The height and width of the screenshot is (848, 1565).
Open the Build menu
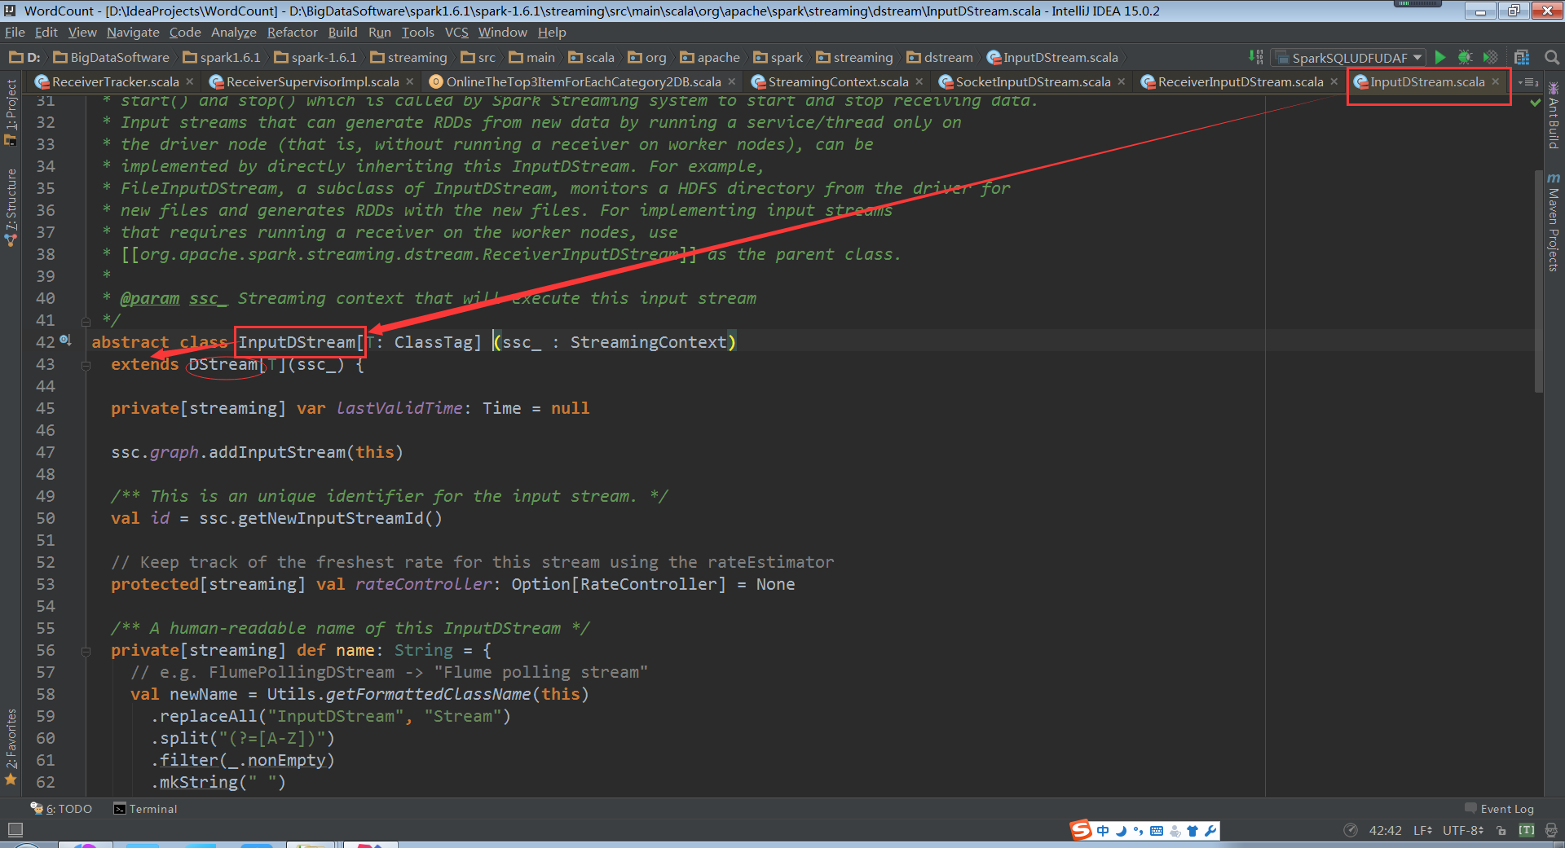click(342, 33)
